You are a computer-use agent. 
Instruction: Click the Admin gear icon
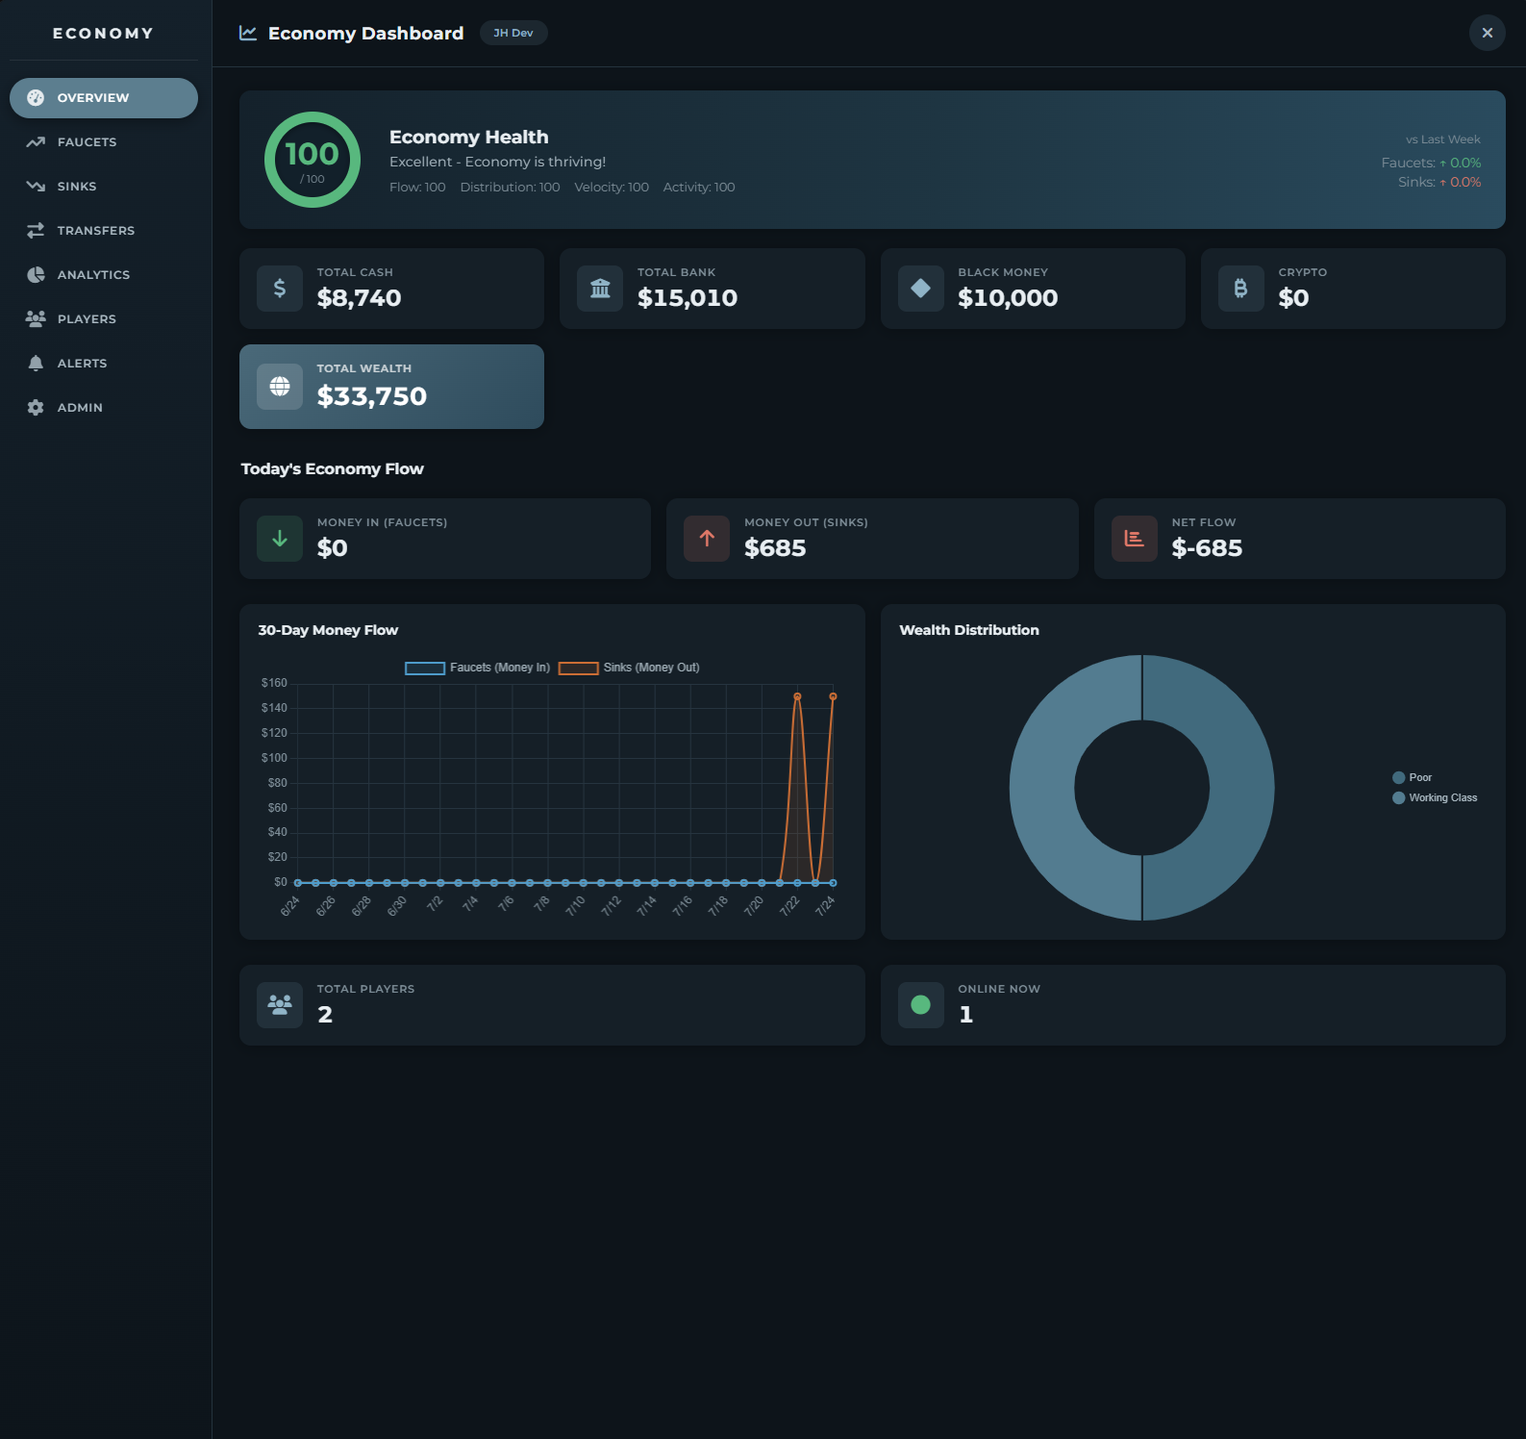[x=36, y=408]
